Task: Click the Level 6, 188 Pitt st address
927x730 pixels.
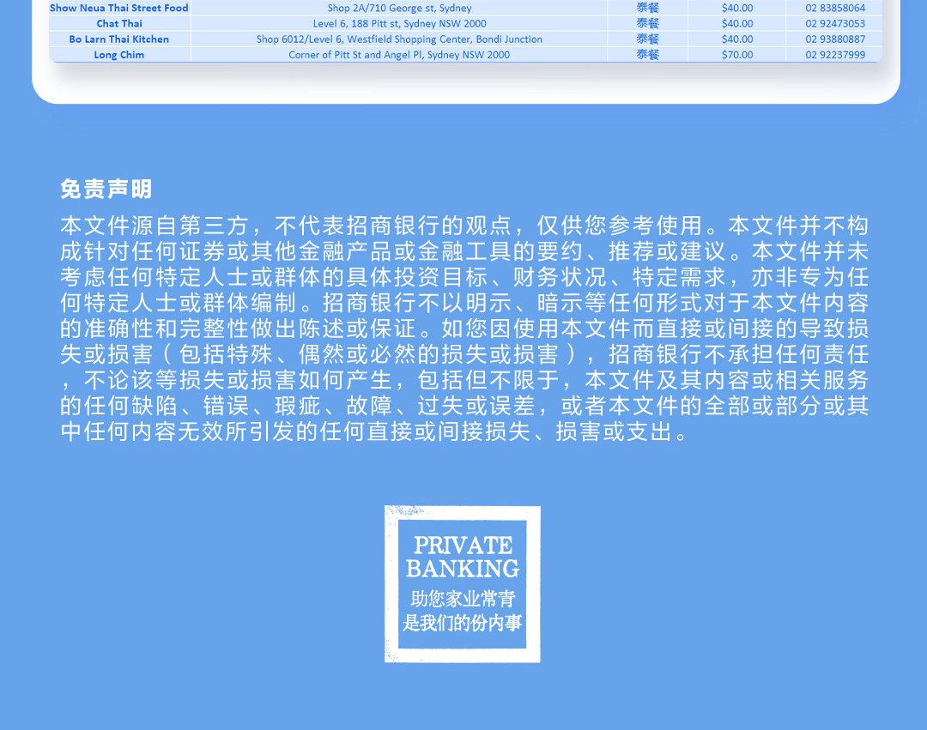Action: (x=399, y=23)
